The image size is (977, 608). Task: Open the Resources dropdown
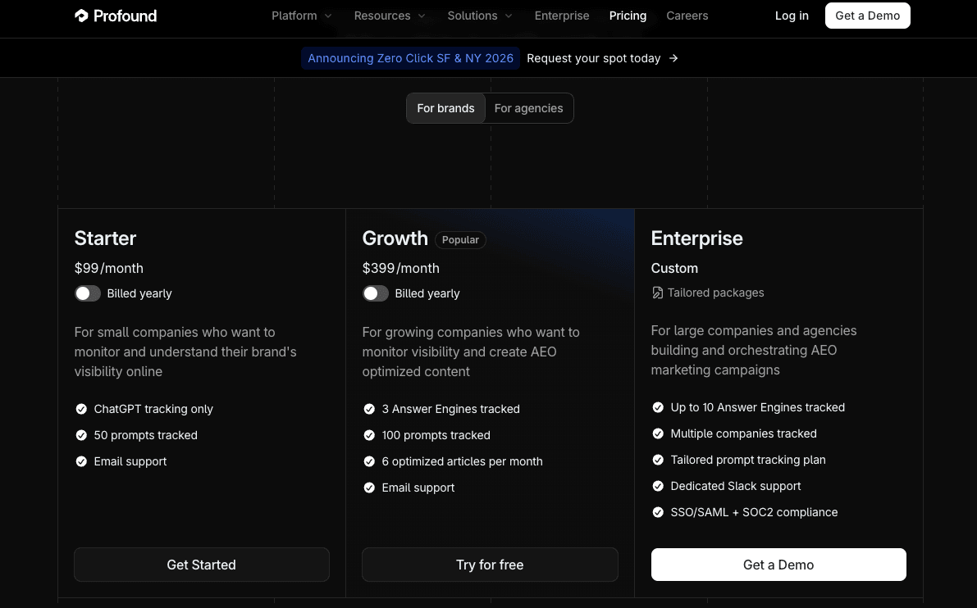[x=389, y=16]
